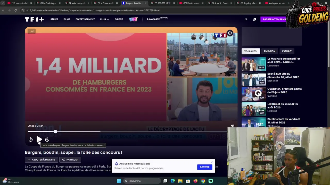
Task: Switch to the valar morghulis X tab
Action: [x=77, y=3]
